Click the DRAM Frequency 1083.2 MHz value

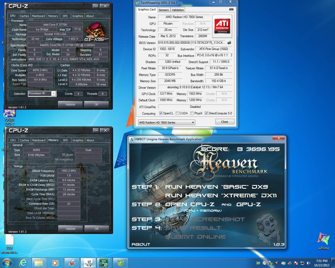tap(69, 171)
